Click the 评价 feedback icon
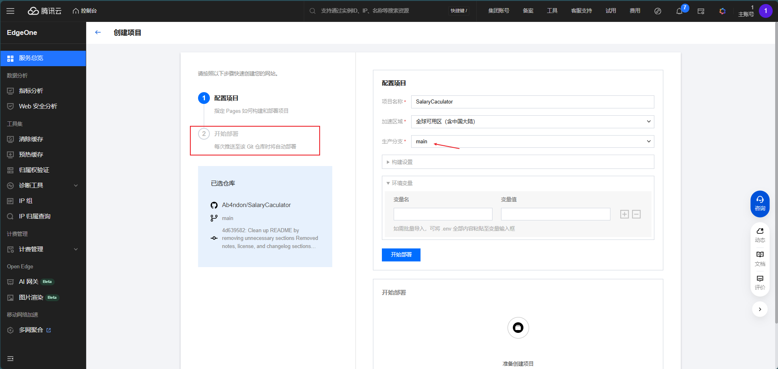Screen dimensions: 778x369 (760, 282)
